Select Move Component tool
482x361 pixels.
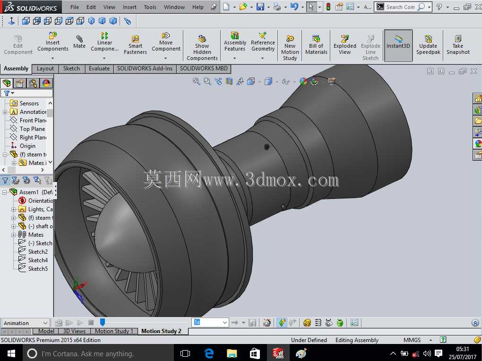click(166, 43)
